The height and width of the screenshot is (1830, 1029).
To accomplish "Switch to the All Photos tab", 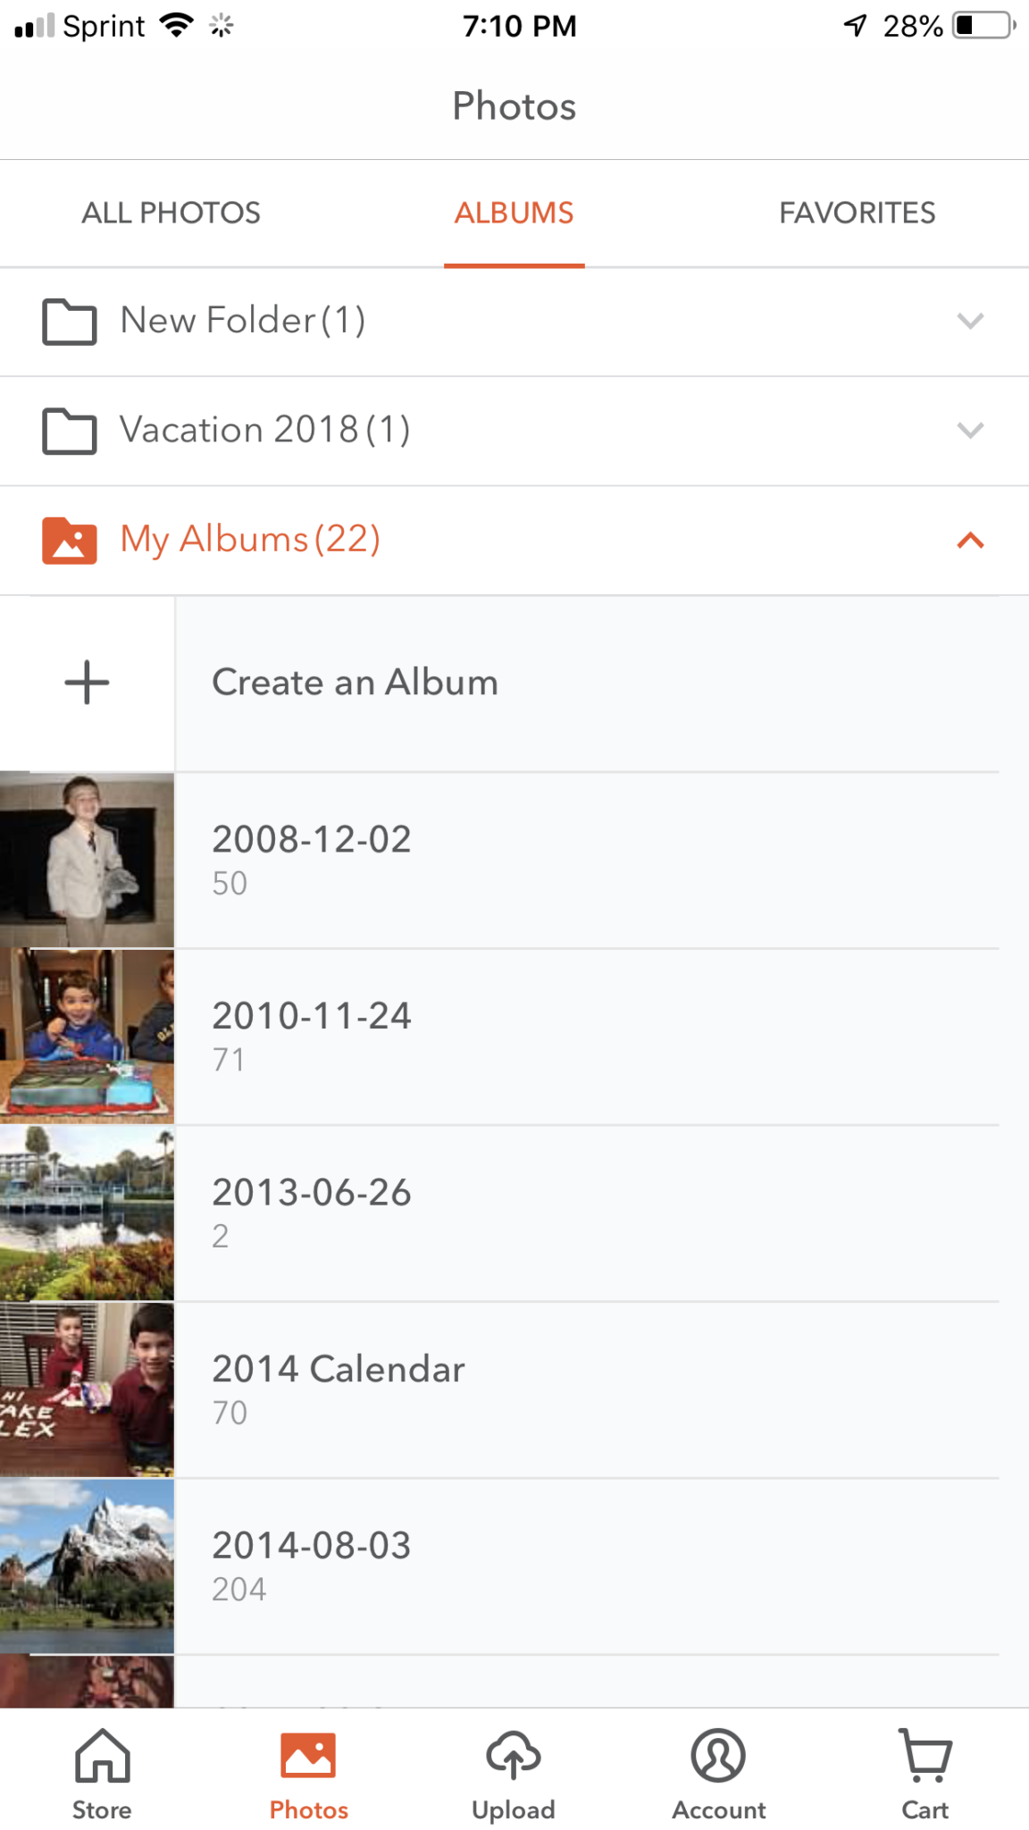I will (171, 214).
